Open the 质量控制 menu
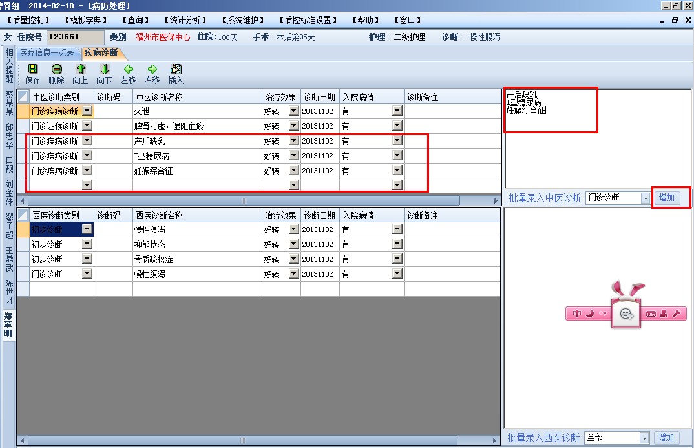 (28, 21)
